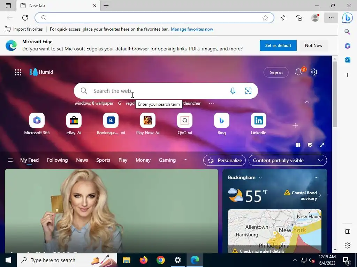Click Manage favorites now link
Viewport: 357px width, 267px height.
point(192,29)
